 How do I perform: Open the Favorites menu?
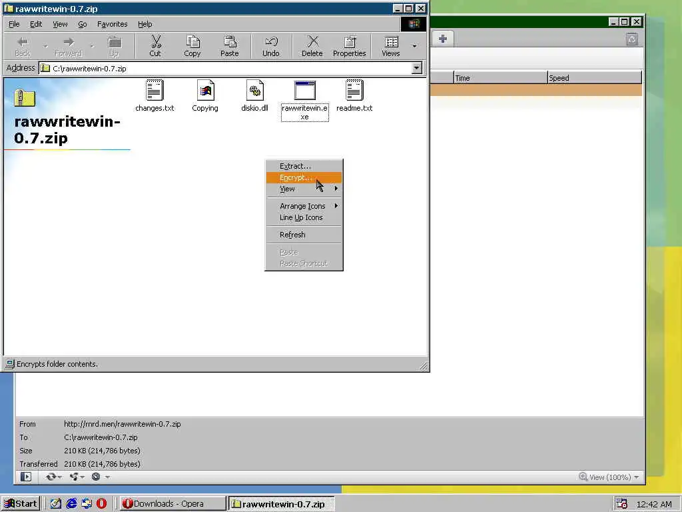(x=112, y=24)
